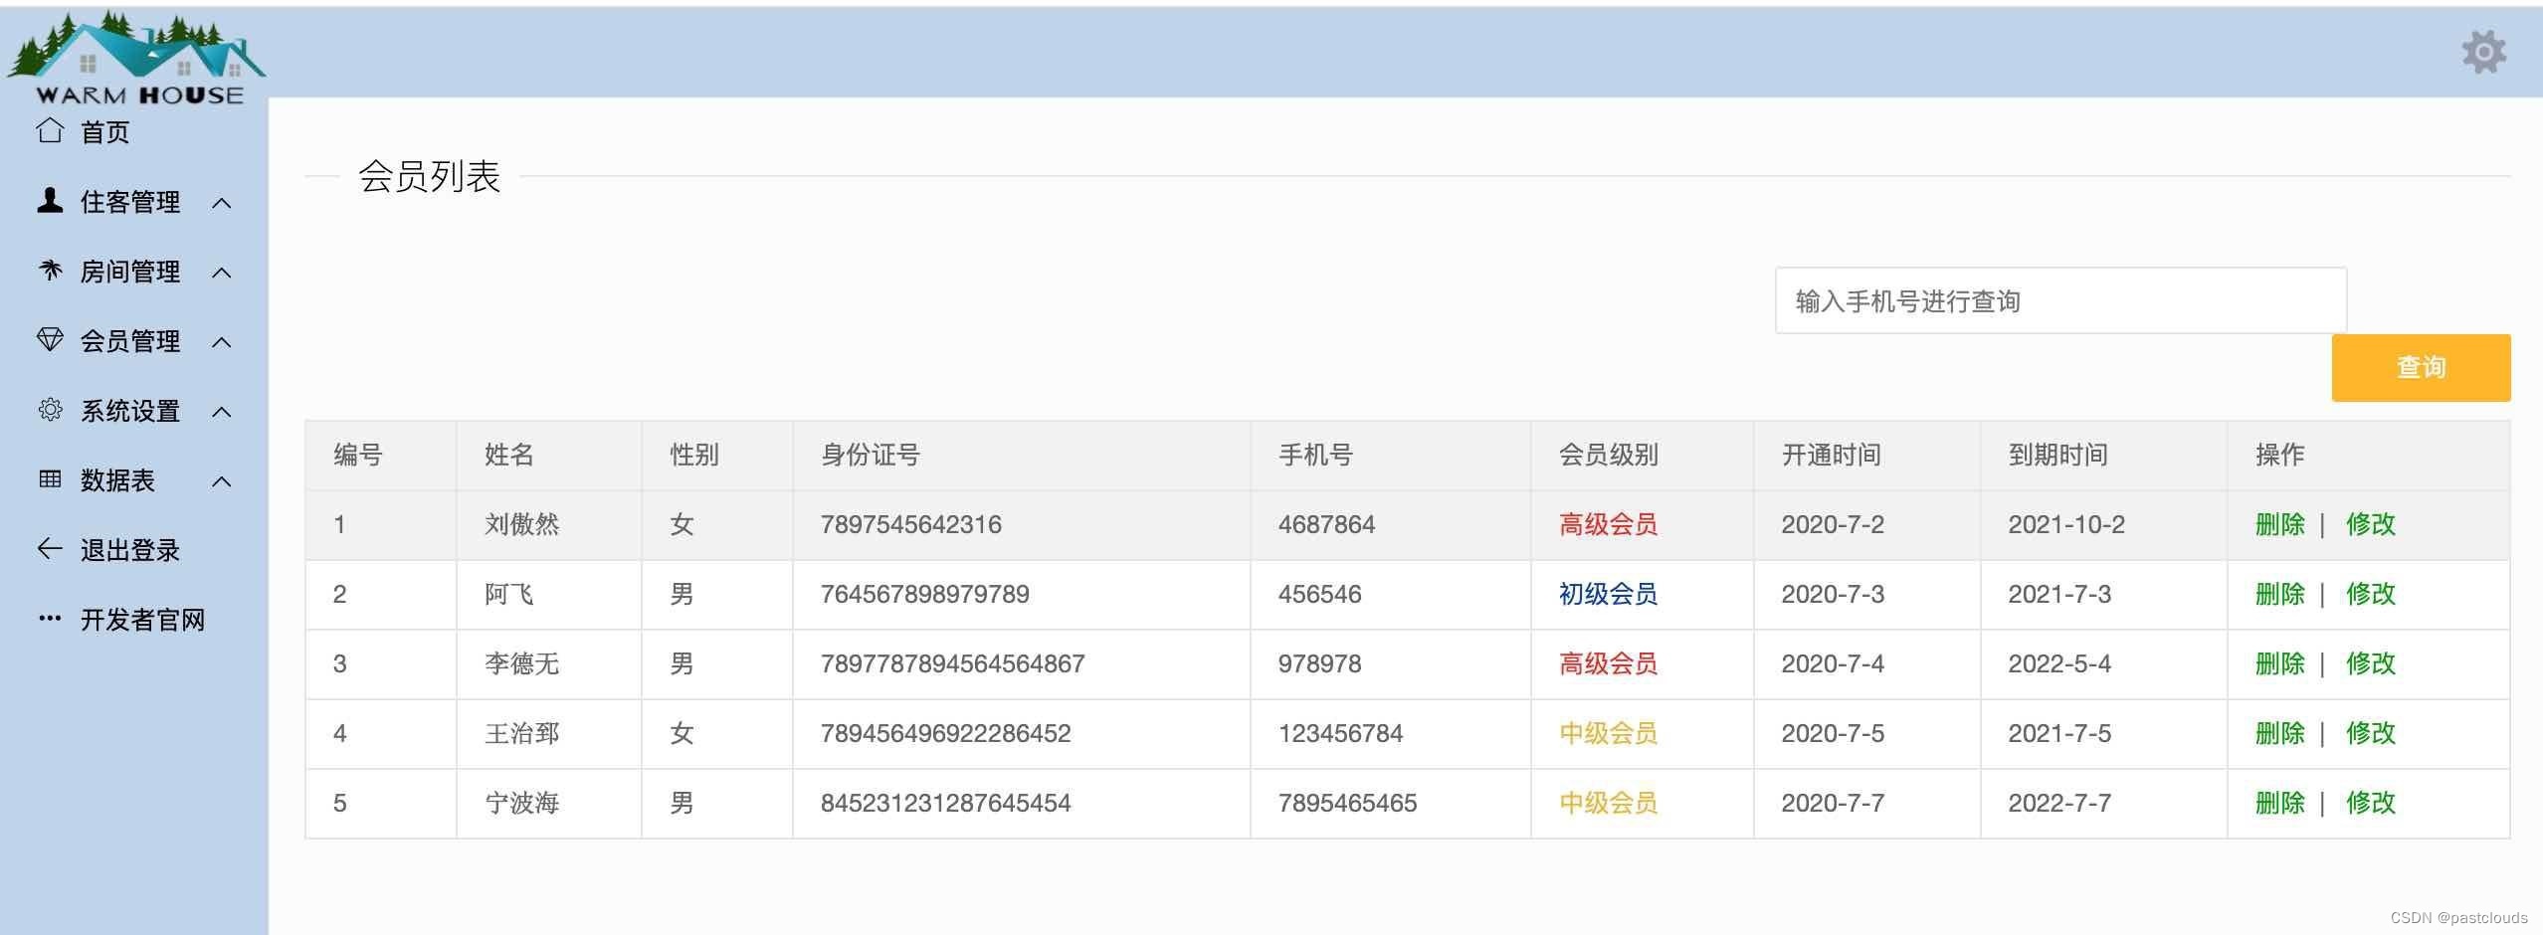The height and width of the screenshot is (935, 2543).
Task: Collapse the 房间管理 chevron arrow
Action: (x=222, y=273)
